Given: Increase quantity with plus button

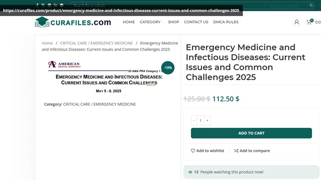Looking at the screenshot, I should tap(207, 120).
